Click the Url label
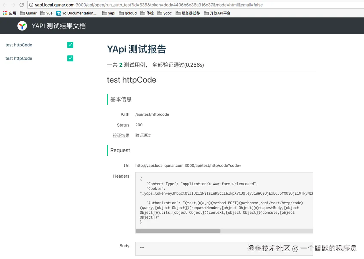 pyautogui.click(x=127, y=165)
